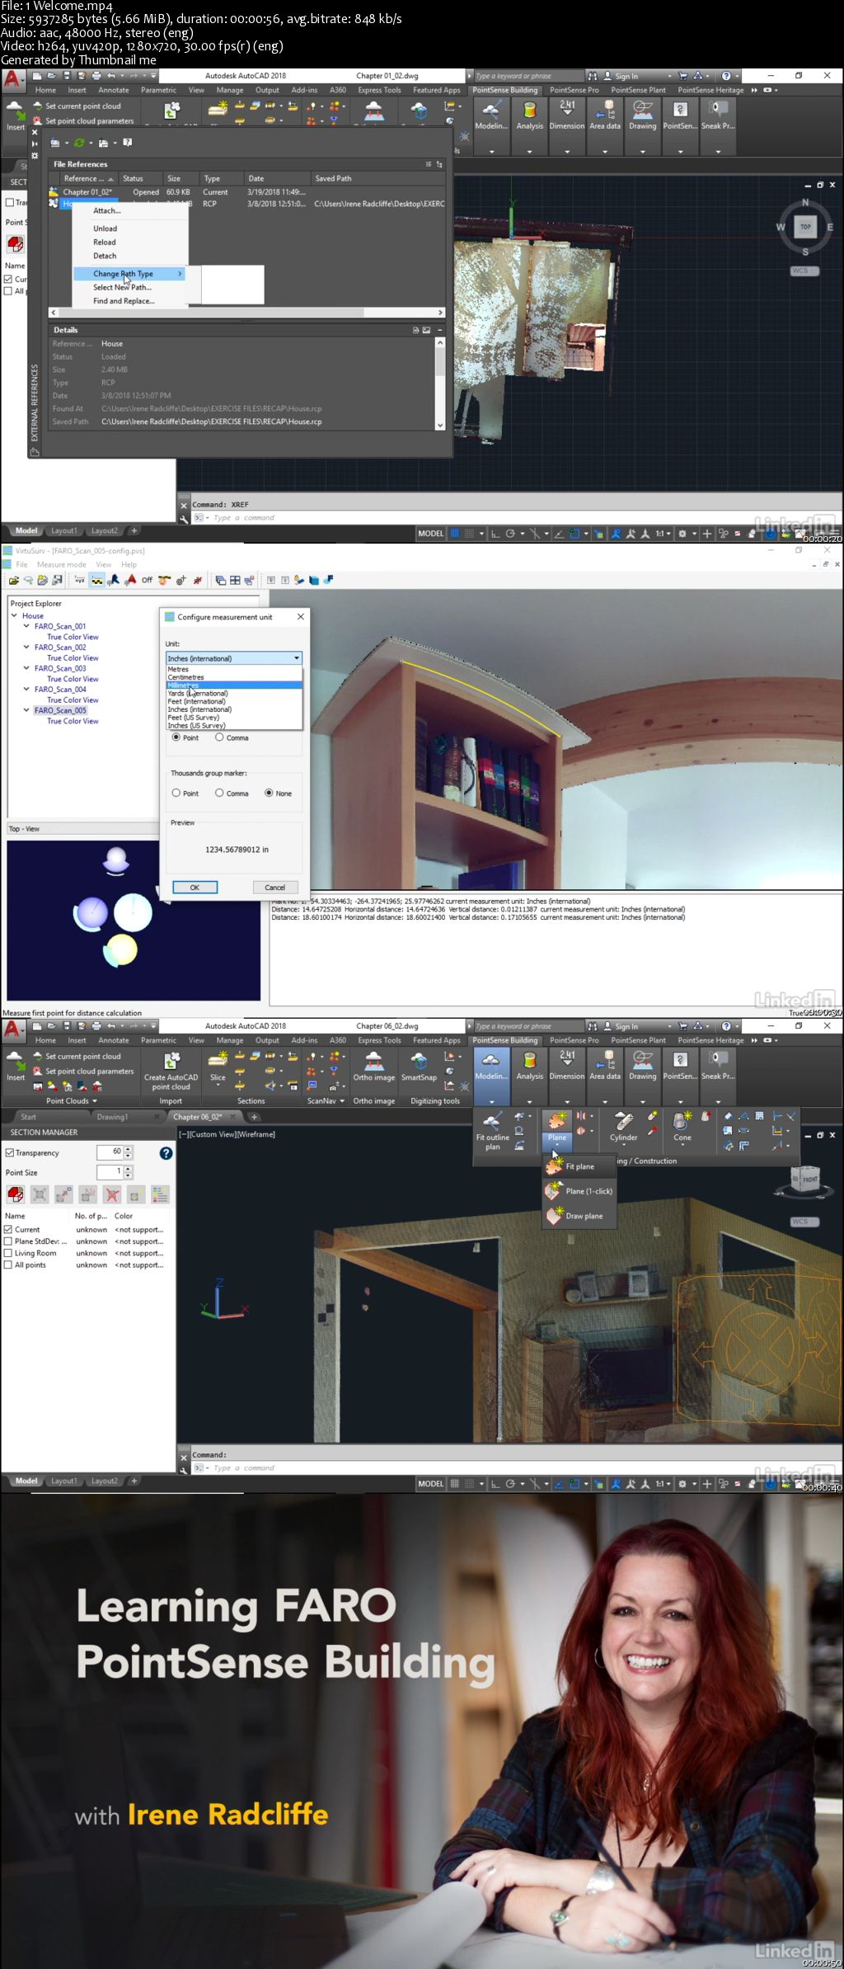Click the red cube new-section icon in Section Manager
Image resolution: width=844 pixels, height=1969 pixels.
point(15,1194)
